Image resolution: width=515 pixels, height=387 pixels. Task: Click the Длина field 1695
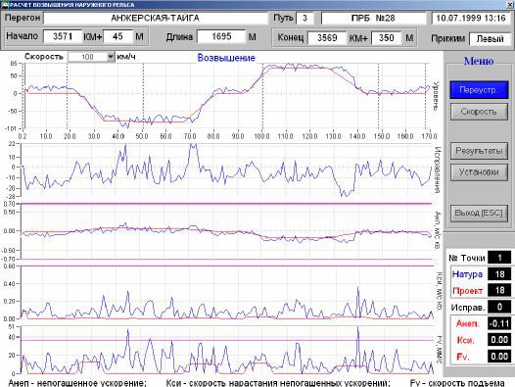tap(221, 36)
